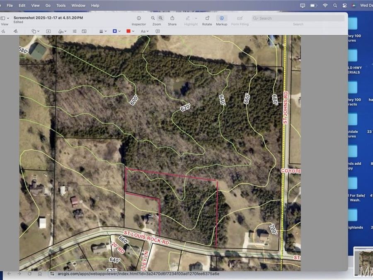Click the Highlight pen icon
The height and width of the screenshot is (280, 373).
pos(188,18)
